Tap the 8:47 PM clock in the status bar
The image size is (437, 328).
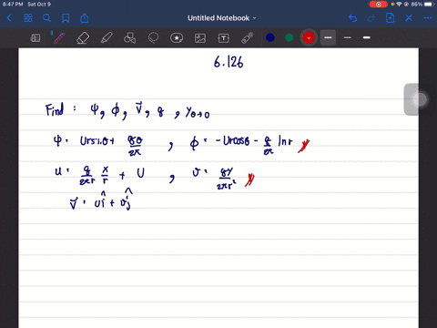click(x=13, y=5)
